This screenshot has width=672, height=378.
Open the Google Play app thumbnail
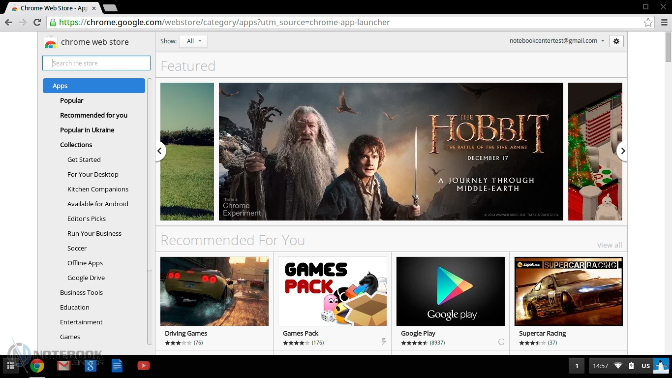pyautogui.click(x=450, y=291)
